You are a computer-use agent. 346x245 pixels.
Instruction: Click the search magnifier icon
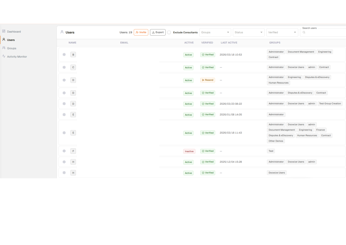click(x=304, y=32)
